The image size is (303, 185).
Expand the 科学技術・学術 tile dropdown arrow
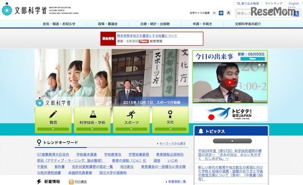click(92, 129)
